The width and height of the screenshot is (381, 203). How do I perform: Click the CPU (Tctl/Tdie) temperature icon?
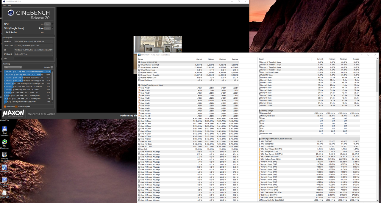pos(260,141)
